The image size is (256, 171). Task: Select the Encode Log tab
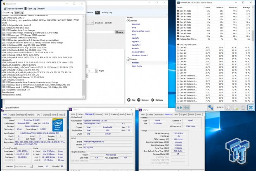click(x=8, y=12)
